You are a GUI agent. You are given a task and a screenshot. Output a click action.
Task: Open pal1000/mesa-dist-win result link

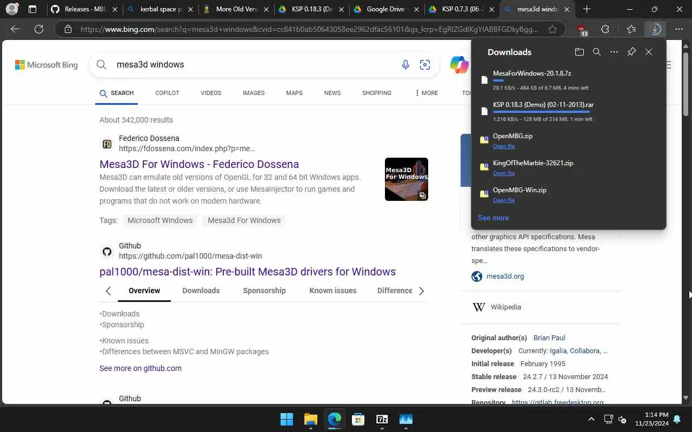pos(248,272)
